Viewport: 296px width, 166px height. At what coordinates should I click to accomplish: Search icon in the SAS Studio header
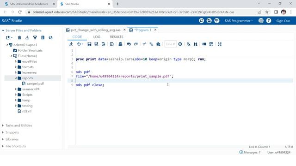202,21
